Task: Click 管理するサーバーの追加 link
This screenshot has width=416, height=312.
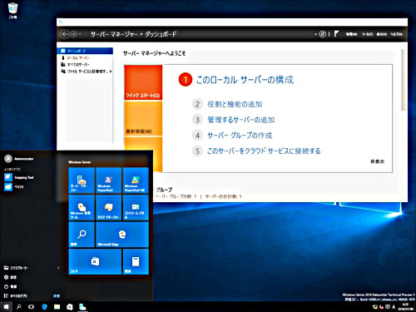Action: [241, 120]
